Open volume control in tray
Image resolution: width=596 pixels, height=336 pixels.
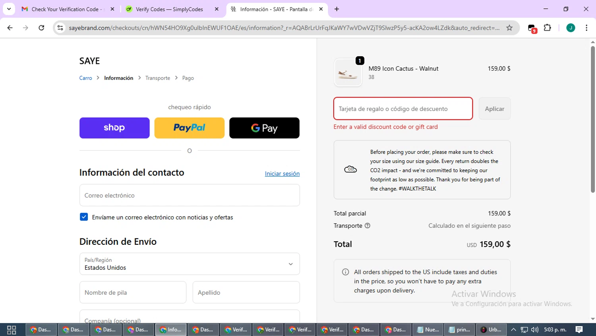tap(535, 330)
